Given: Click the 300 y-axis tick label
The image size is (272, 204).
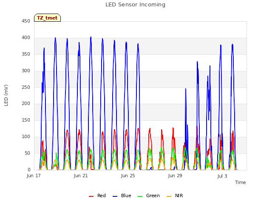Looking at the screenshot, I should pyautogui.click(x=26, y=71).
